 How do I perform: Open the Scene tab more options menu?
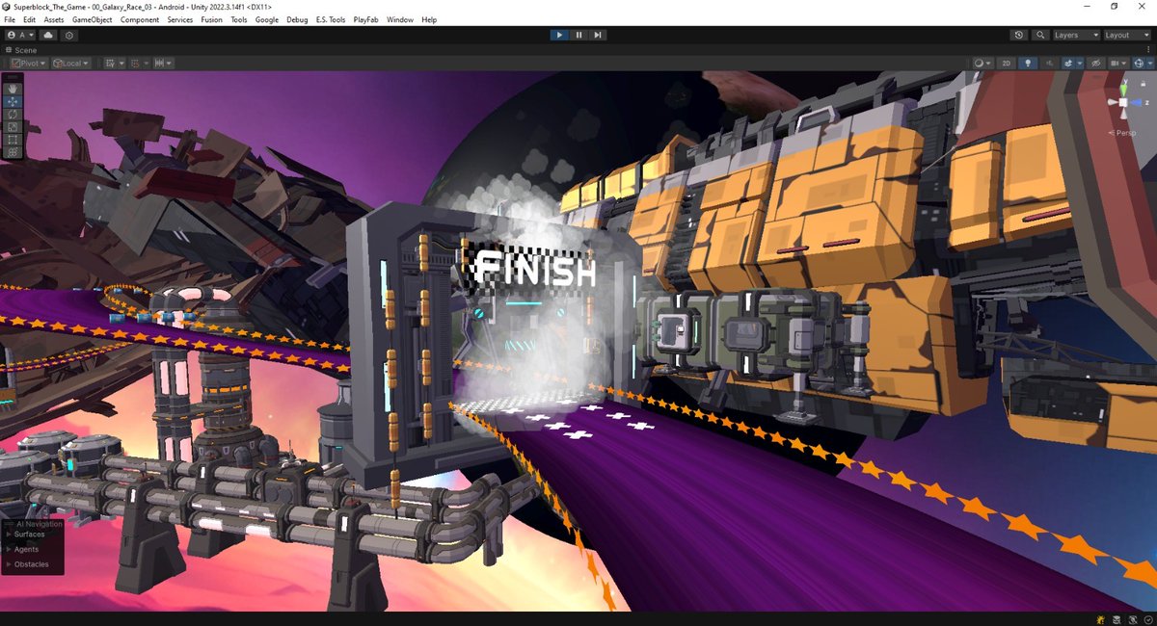point(1146,49)
